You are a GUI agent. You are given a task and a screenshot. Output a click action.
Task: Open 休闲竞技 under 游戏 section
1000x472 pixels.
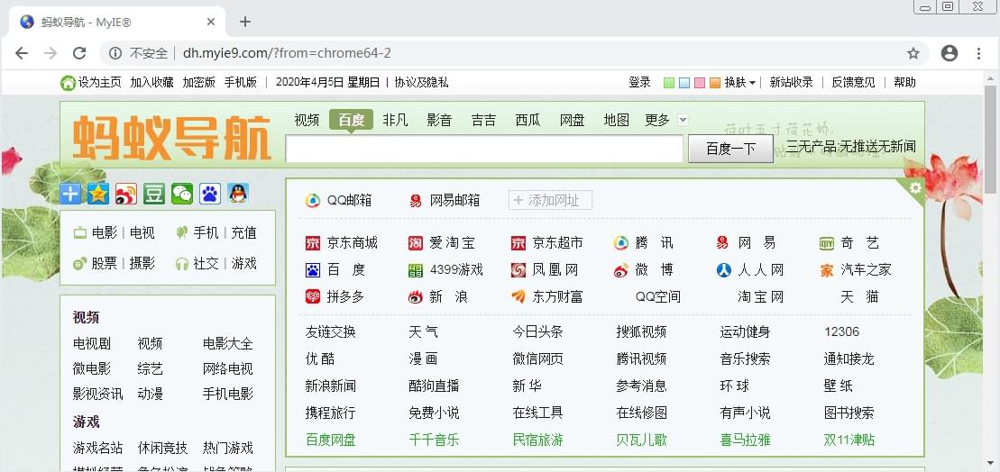(162, 449)
